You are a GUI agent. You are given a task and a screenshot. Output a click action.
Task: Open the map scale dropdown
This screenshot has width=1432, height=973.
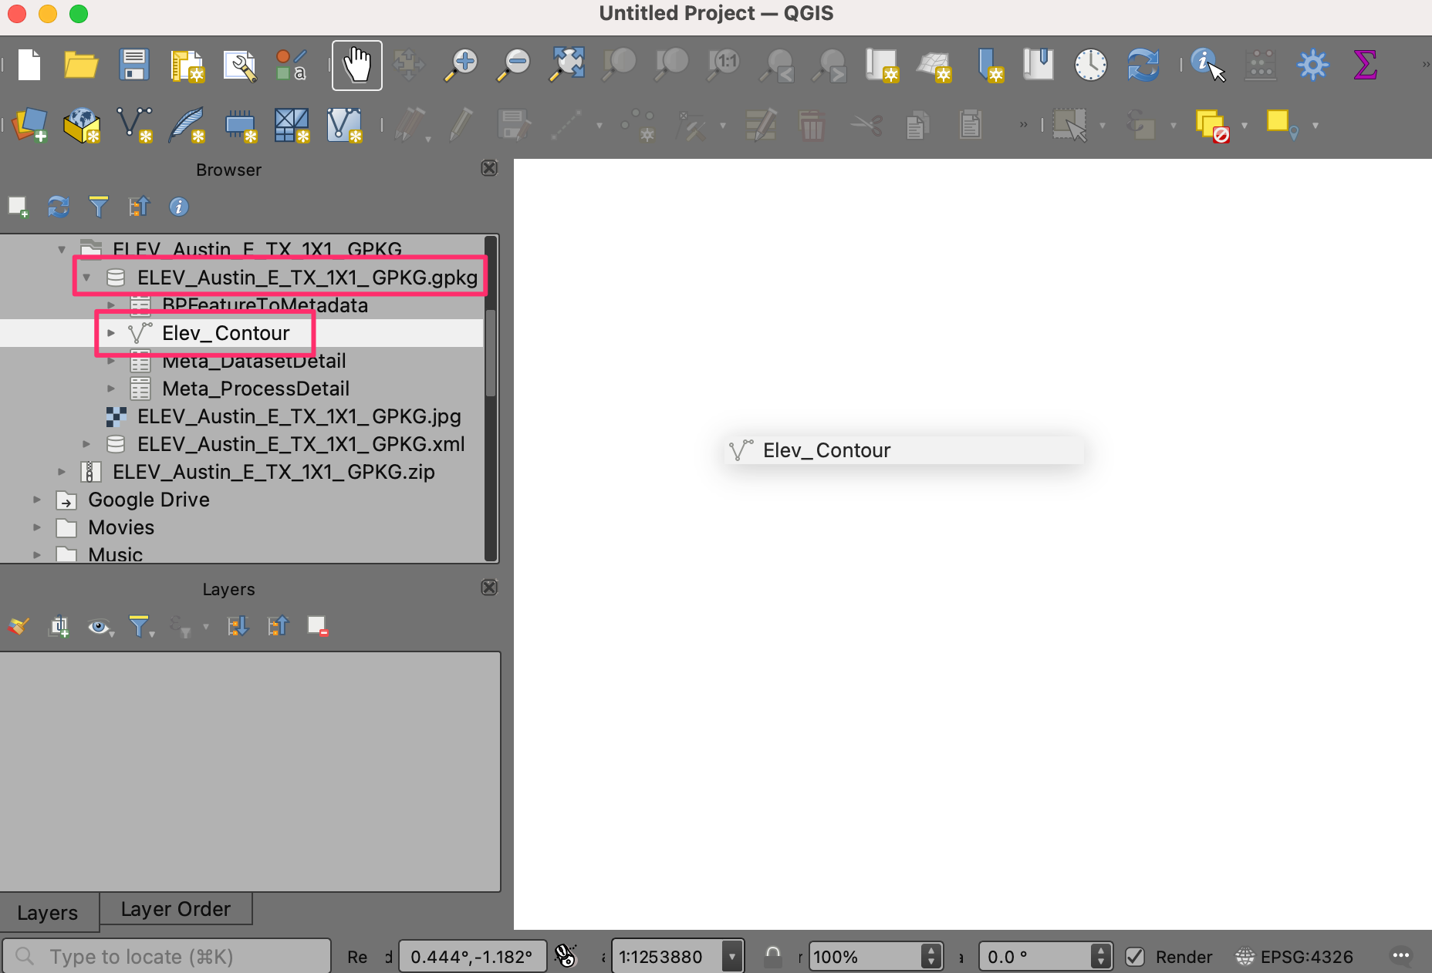point(731,957)
